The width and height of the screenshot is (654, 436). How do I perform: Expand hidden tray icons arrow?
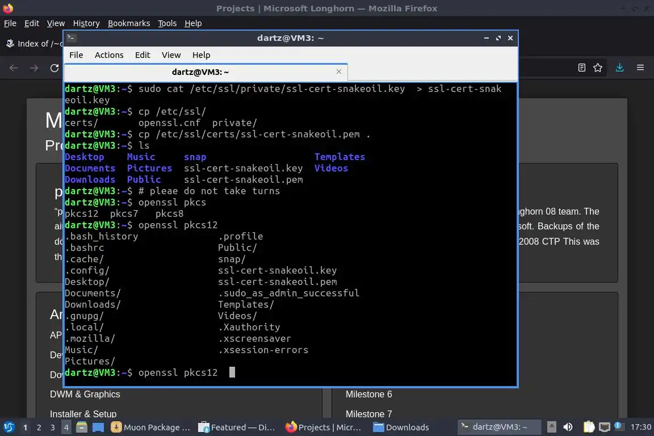click(x=551, y=427)
